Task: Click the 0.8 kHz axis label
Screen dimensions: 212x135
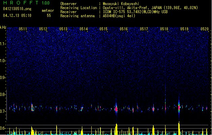Action: pyautogui.click(x=3, y=94)
